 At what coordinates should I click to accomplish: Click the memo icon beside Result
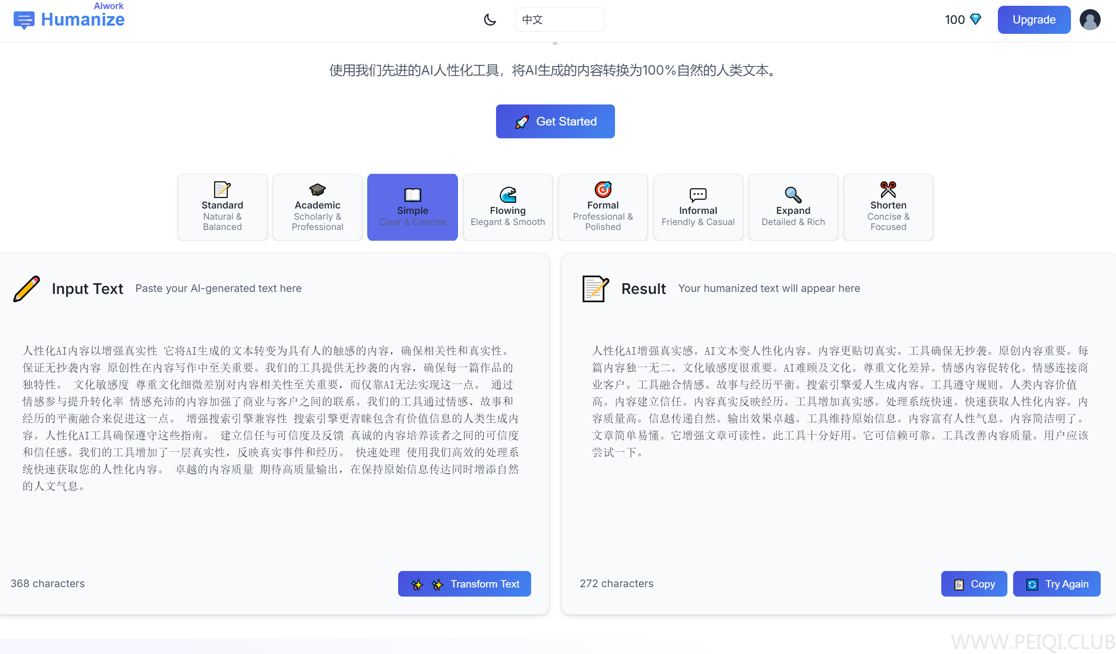pos(596,289)
